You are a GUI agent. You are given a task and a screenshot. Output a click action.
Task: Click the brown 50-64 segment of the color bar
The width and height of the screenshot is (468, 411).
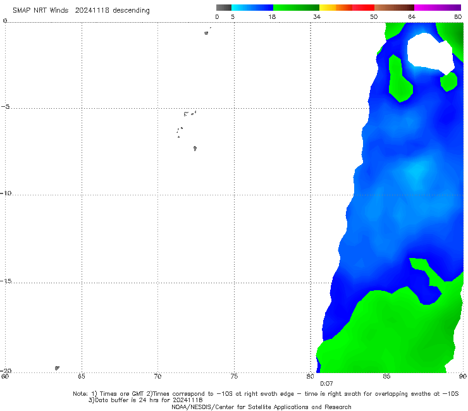[394, 8]
